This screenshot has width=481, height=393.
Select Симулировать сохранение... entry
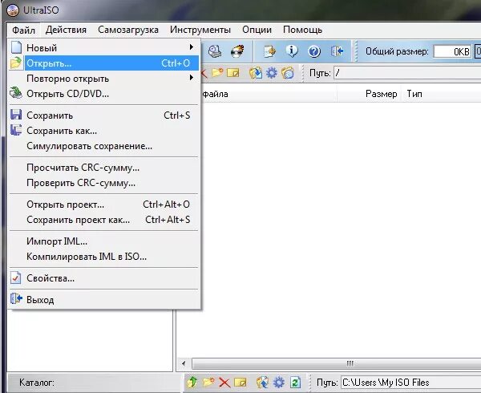click(104, 146)
